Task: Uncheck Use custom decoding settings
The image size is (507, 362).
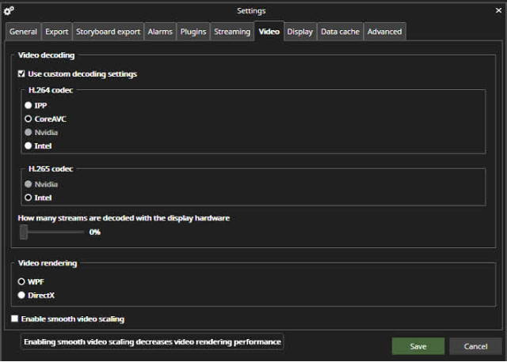Action: [x=21, y=74]
